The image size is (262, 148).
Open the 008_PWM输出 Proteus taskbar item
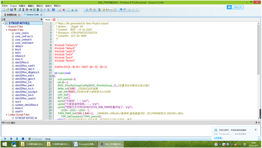click(x=111, y=144)
